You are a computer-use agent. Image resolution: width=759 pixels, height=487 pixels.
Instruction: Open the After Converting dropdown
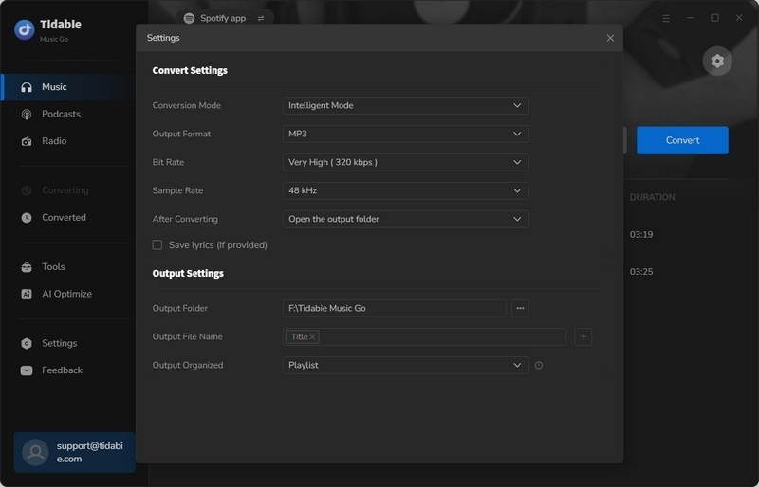(406, 219)
